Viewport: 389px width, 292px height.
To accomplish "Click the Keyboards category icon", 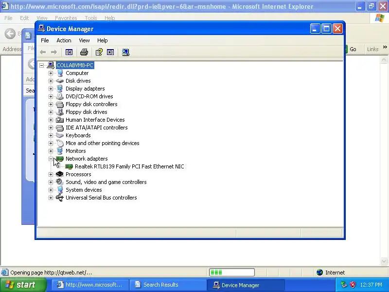I will 60,135.
